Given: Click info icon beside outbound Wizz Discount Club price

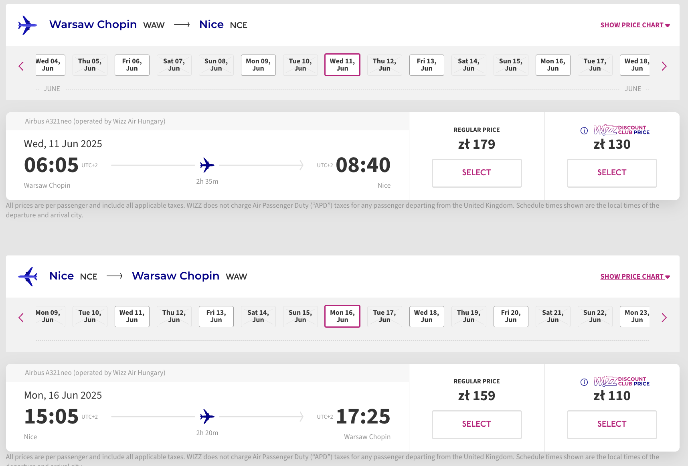Looking at the screenshot, I should (x=584, y=131).
